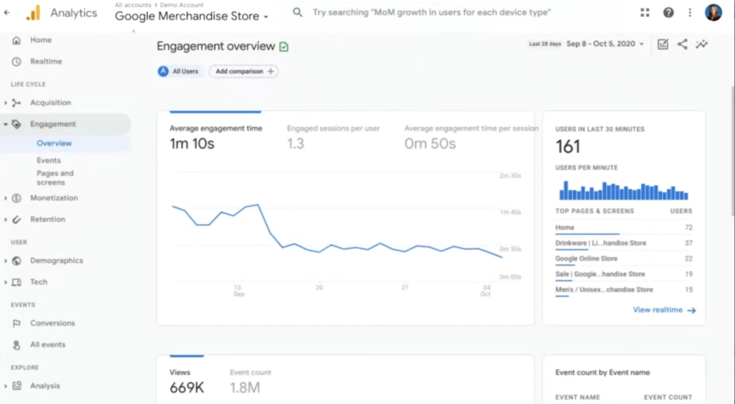Click the back arrow beside Analytics logo
This screenshot has height=404, width=735.
tap(7, 13)
